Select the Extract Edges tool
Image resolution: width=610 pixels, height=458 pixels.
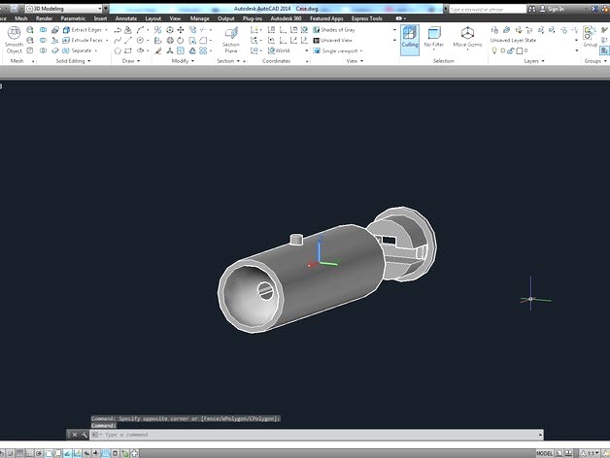click(x=84, y=30)
